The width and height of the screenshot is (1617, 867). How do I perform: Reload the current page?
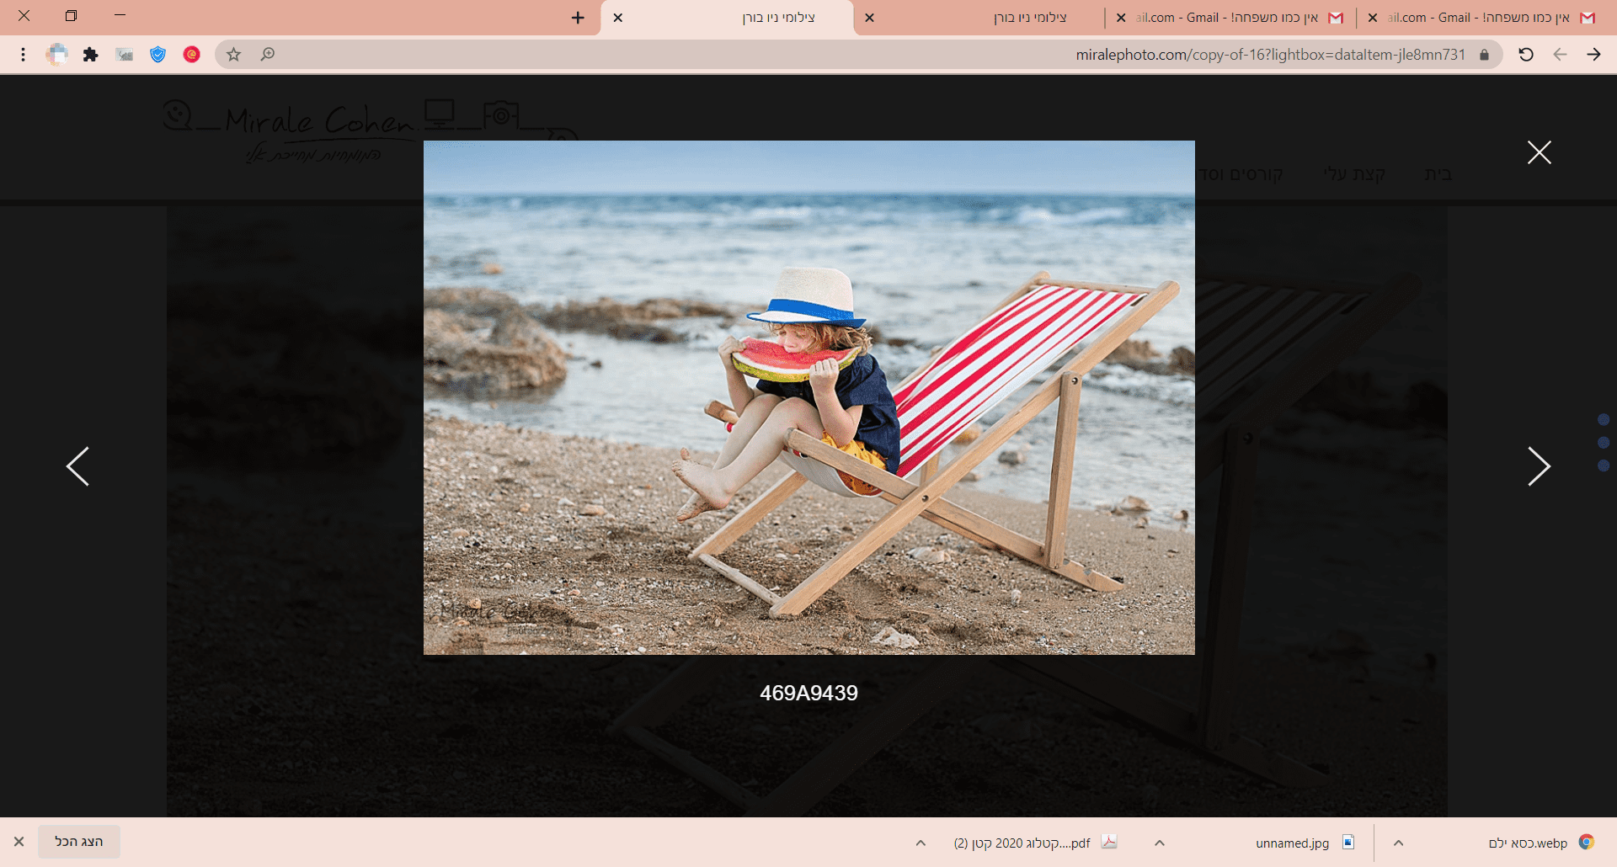click(1526, 55)
